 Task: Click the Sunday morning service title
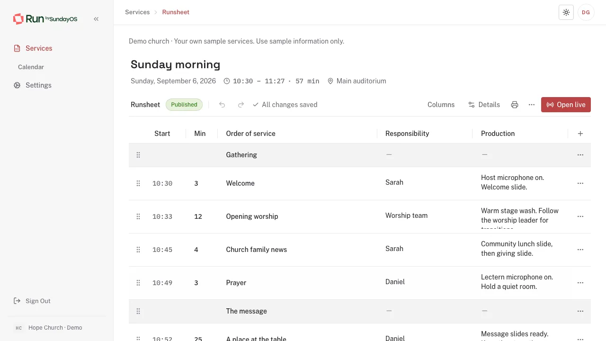click(176, 64)
